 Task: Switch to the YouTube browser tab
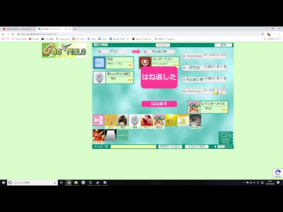click(x=18, y=29)
